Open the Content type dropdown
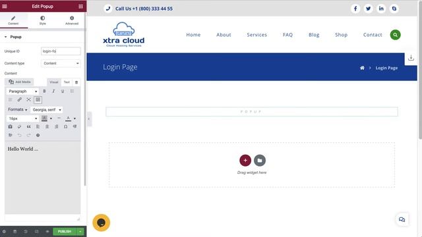422x237 pixels. click(61, 63)
